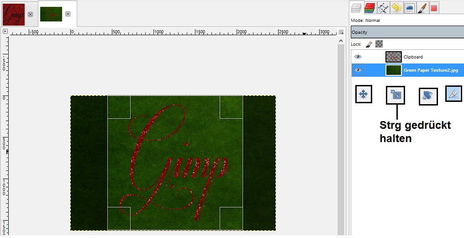Click the vertical scrollbar up arrow
This screenshot has width=464, height=238.
coord(341,41)
